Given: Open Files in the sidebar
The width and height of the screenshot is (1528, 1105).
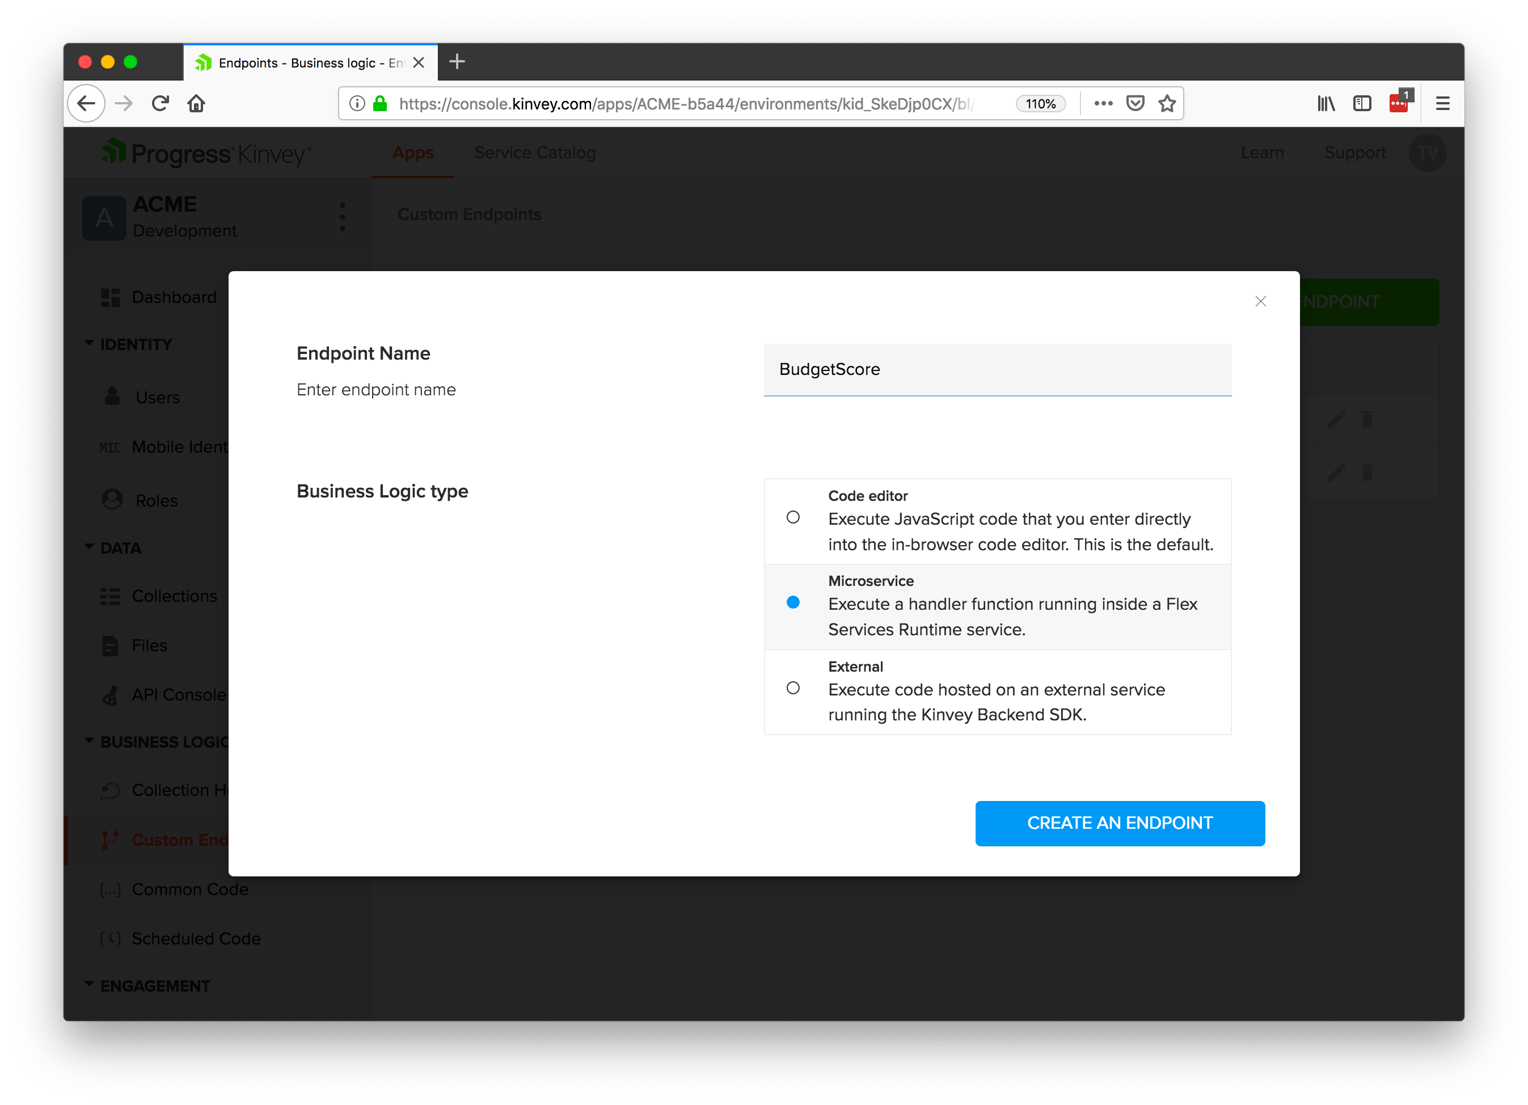Looking at the screenshot, I should coord(149,646).
